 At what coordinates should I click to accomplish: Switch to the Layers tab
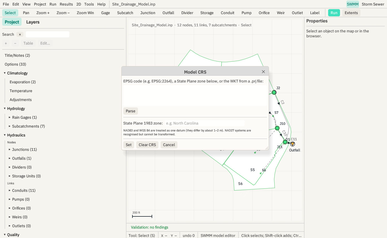click(33, 22)
